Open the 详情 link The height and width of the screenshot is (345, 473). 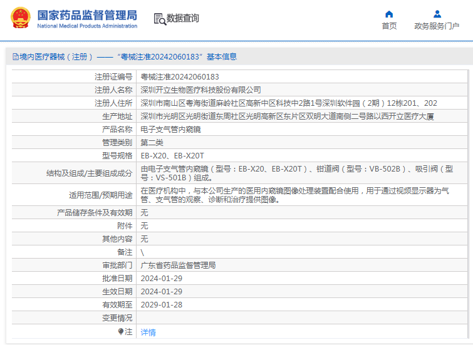pos(148,332)
